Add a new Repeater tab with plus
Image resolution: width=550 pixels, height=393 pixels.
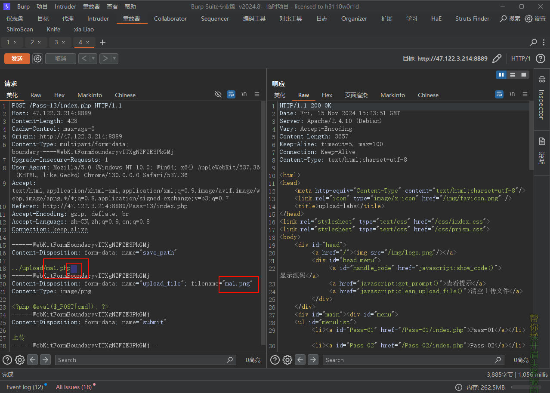point(102,42)
